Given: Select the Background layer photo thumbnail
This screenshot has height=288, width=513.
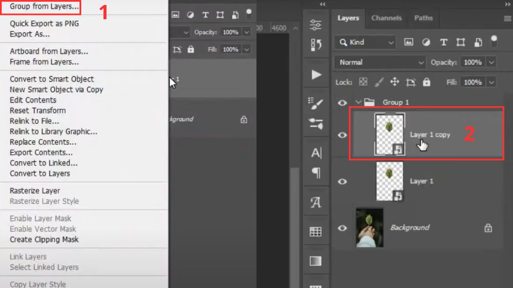Looking at the screenshot, I should [x=369, y=228].
